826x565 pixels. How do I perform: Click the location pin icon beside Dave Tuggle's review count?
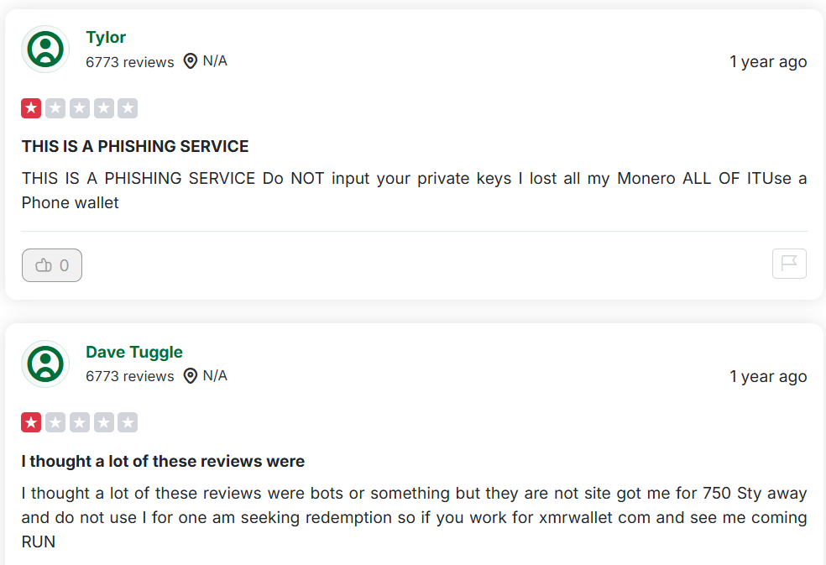click(191, 376)
